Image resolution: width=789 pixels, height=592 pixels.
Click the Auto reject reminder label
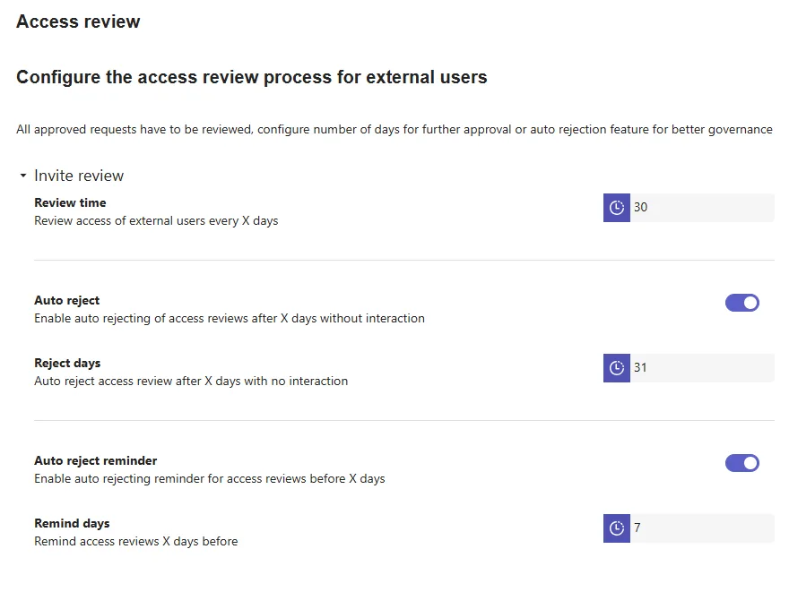click(96, 460)
